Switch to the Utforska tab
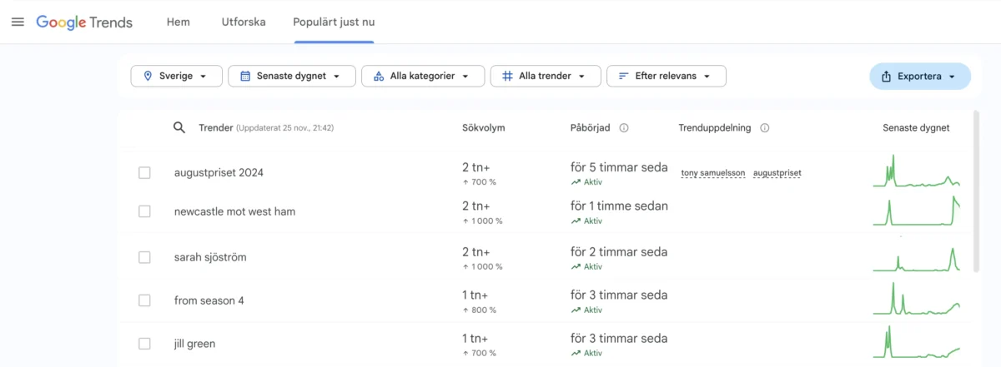The image size is (1001, 367). pyautogui.click(x=244, y=22)
